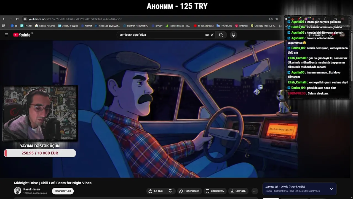The height and width of the screenshot is (199, 353).
Task: Open the Facebook 'og' bookmark
Action: [x=14, y=26]
